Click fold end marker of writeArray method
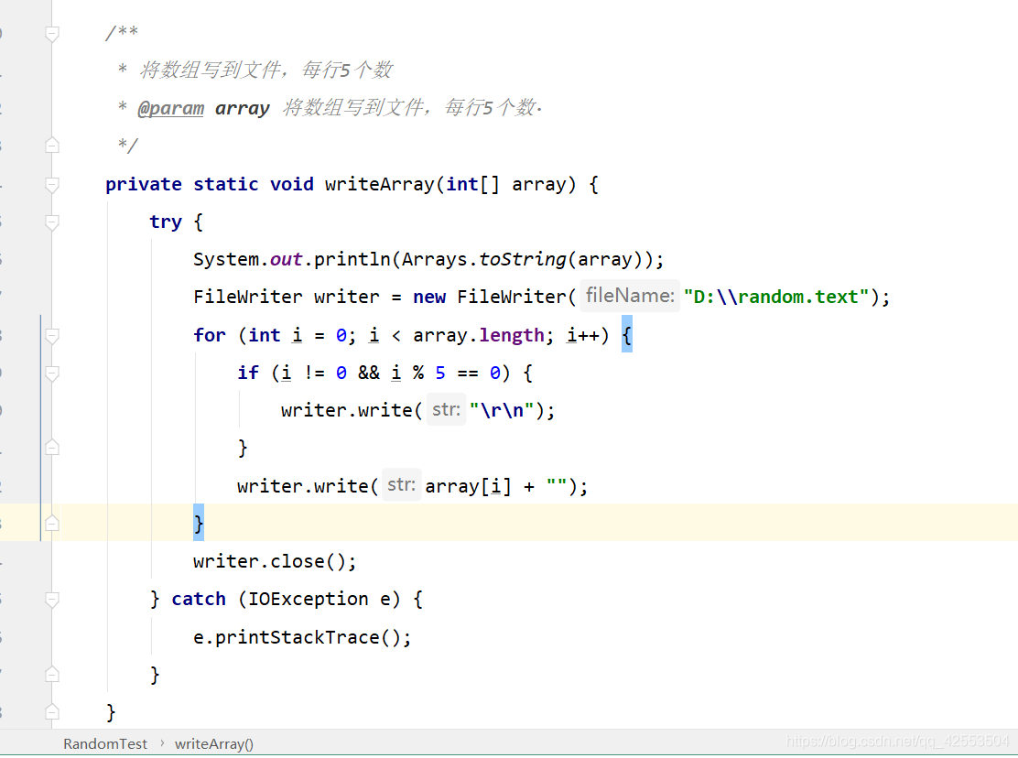Image resolution: width=1018 pixels, height=758 pixels. click(52, 712)
